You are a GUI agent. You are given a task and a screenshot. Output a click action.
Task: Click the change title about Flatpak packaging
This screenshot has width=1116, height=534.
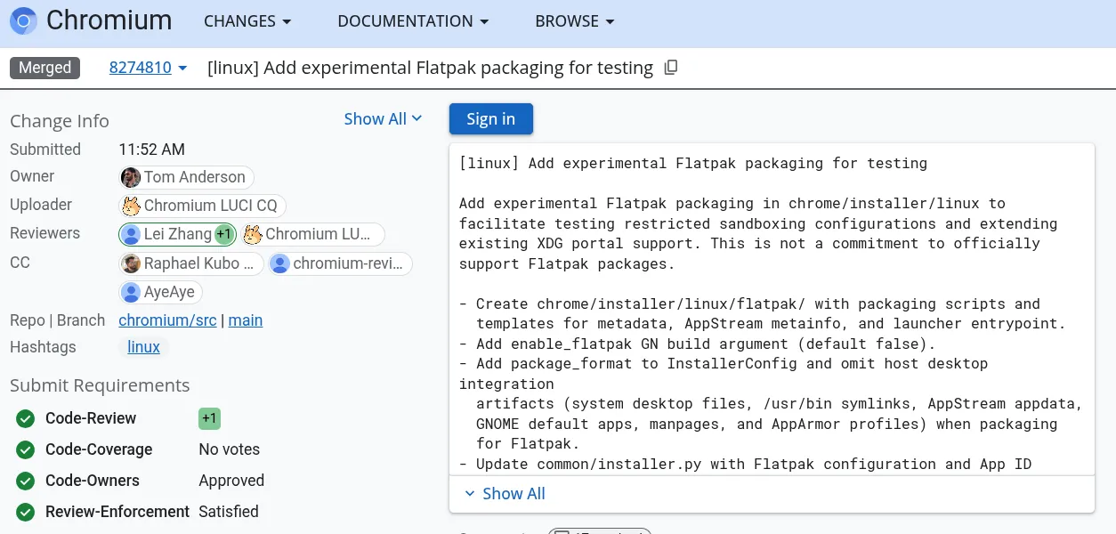pos(430,68)
